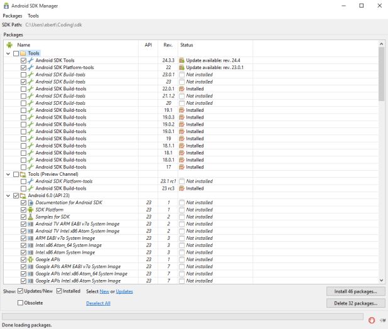Click Install 46 packages button

355,291
